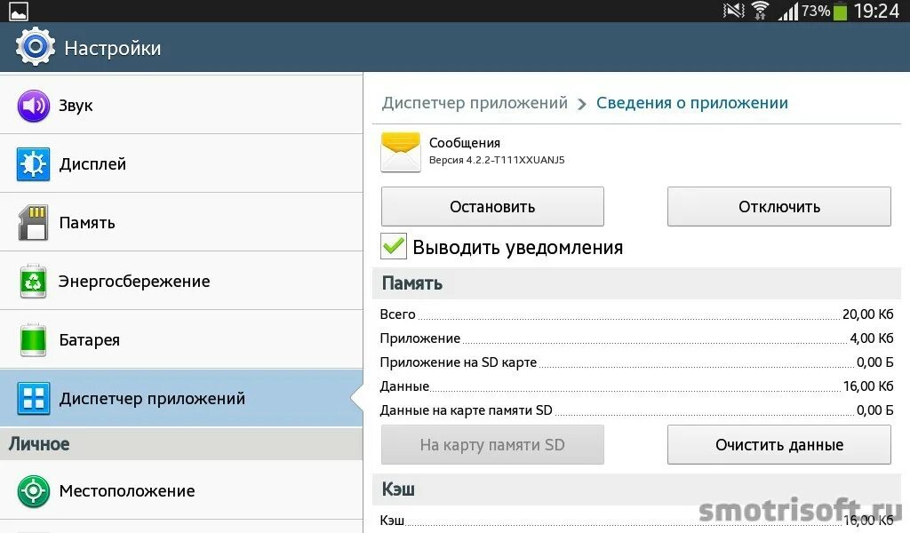Click the Личное section header
The image size is (910, 533).
(x=181, y=444)
